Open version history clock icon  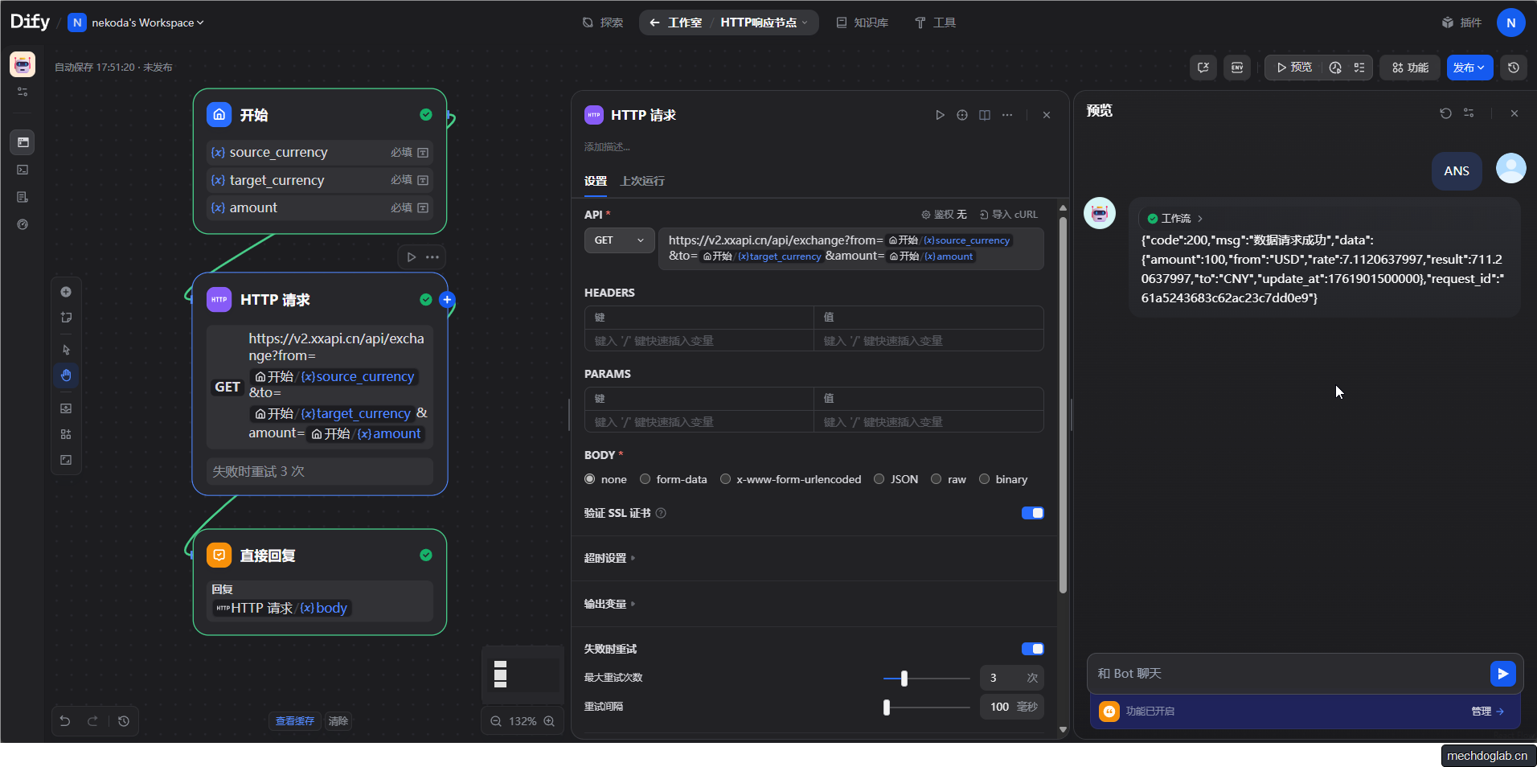(1514, 68)
